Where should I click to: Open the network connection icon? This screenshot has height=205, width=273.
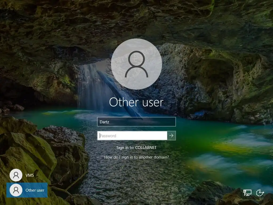(247, 193)
